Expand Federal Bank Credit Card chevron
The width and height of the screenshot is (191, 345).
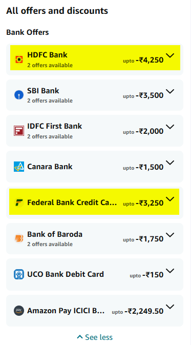coord(170,199)
